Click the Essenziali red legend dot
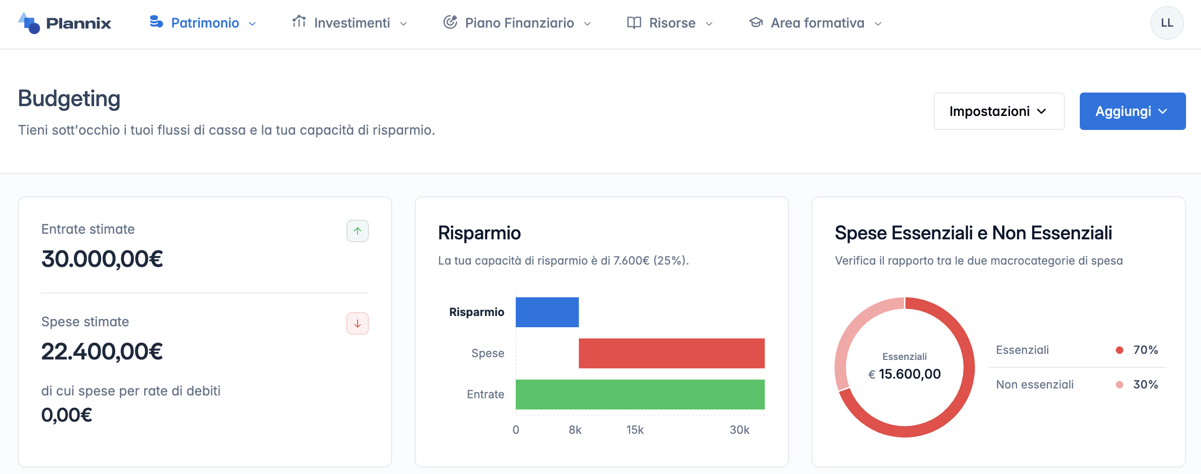 pyautogui.click(x=1120, y=350)
